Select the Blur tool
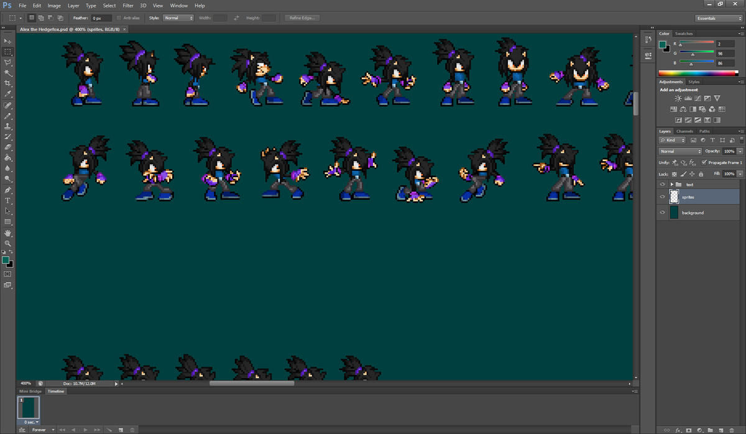Screen dimensions: 746x434 [x=7, y=169]
